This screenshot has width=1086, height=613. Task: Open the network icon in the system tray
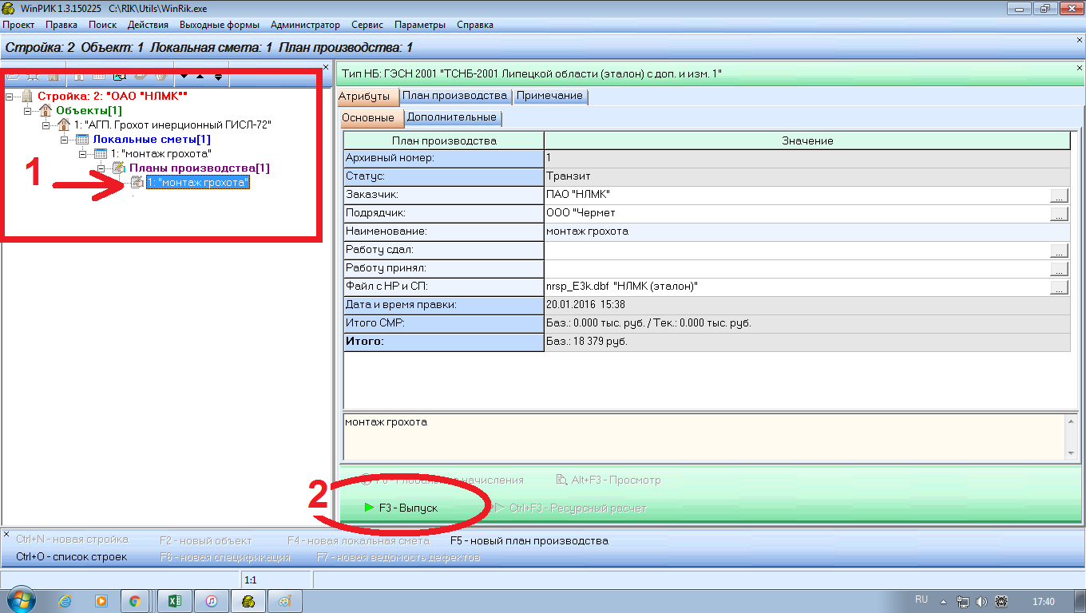click(x=963, y=601)
